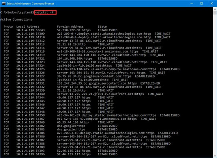The width and height of the screenshot is (217, 158).
Task: Click the 'Local Address' column header
Action: (28, 26)
